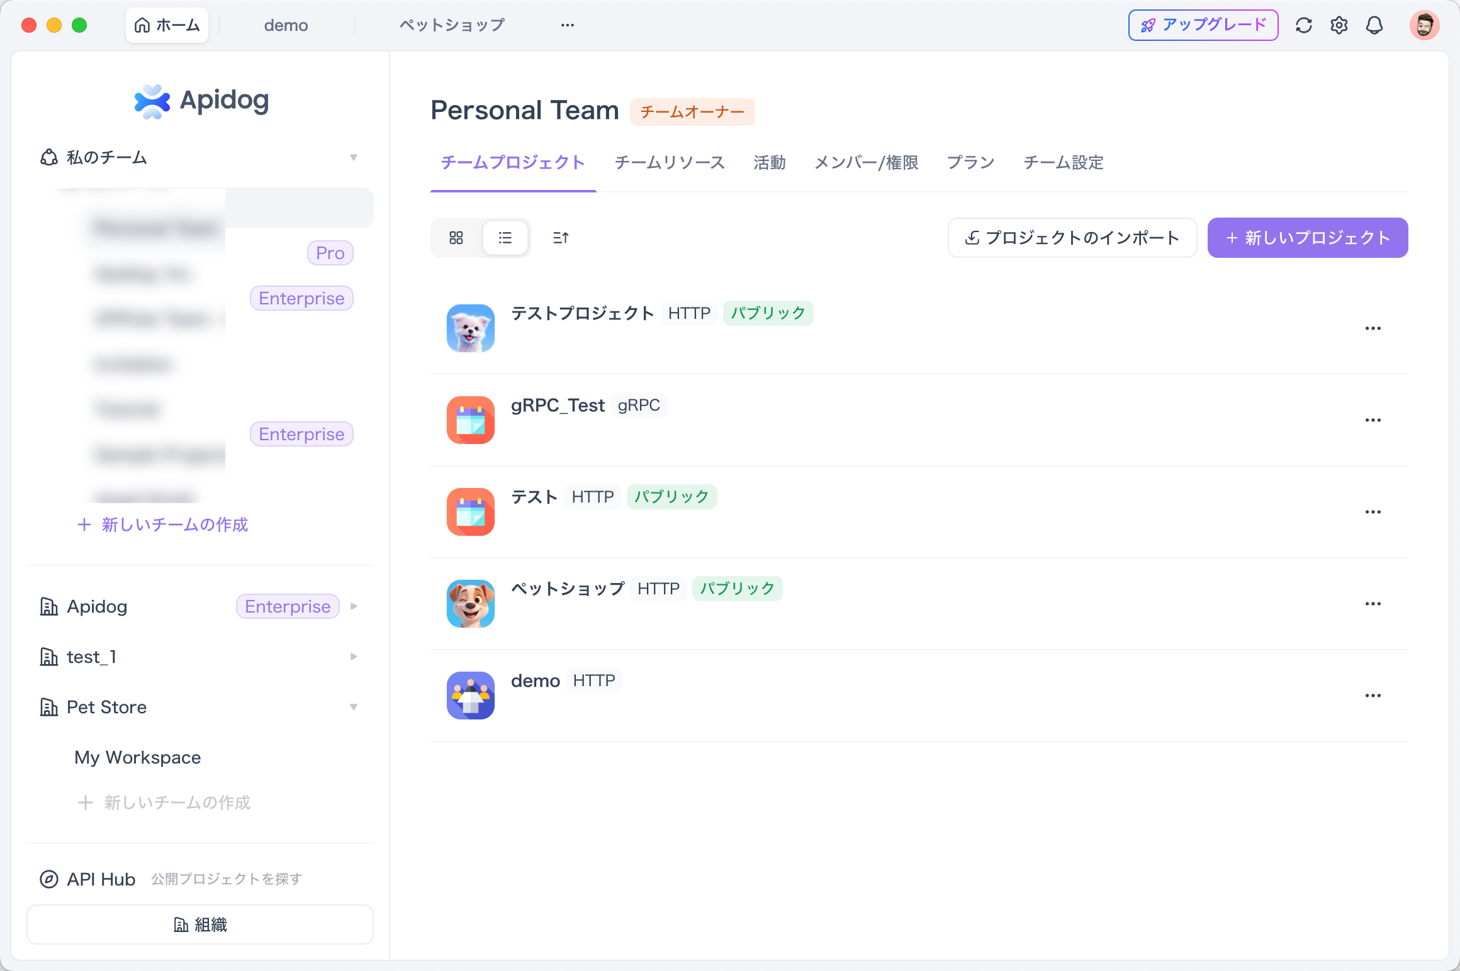Expand the Apidog organization
Image resolution: width=1460 pixels, height=971 pixels.
pos(354,606)
